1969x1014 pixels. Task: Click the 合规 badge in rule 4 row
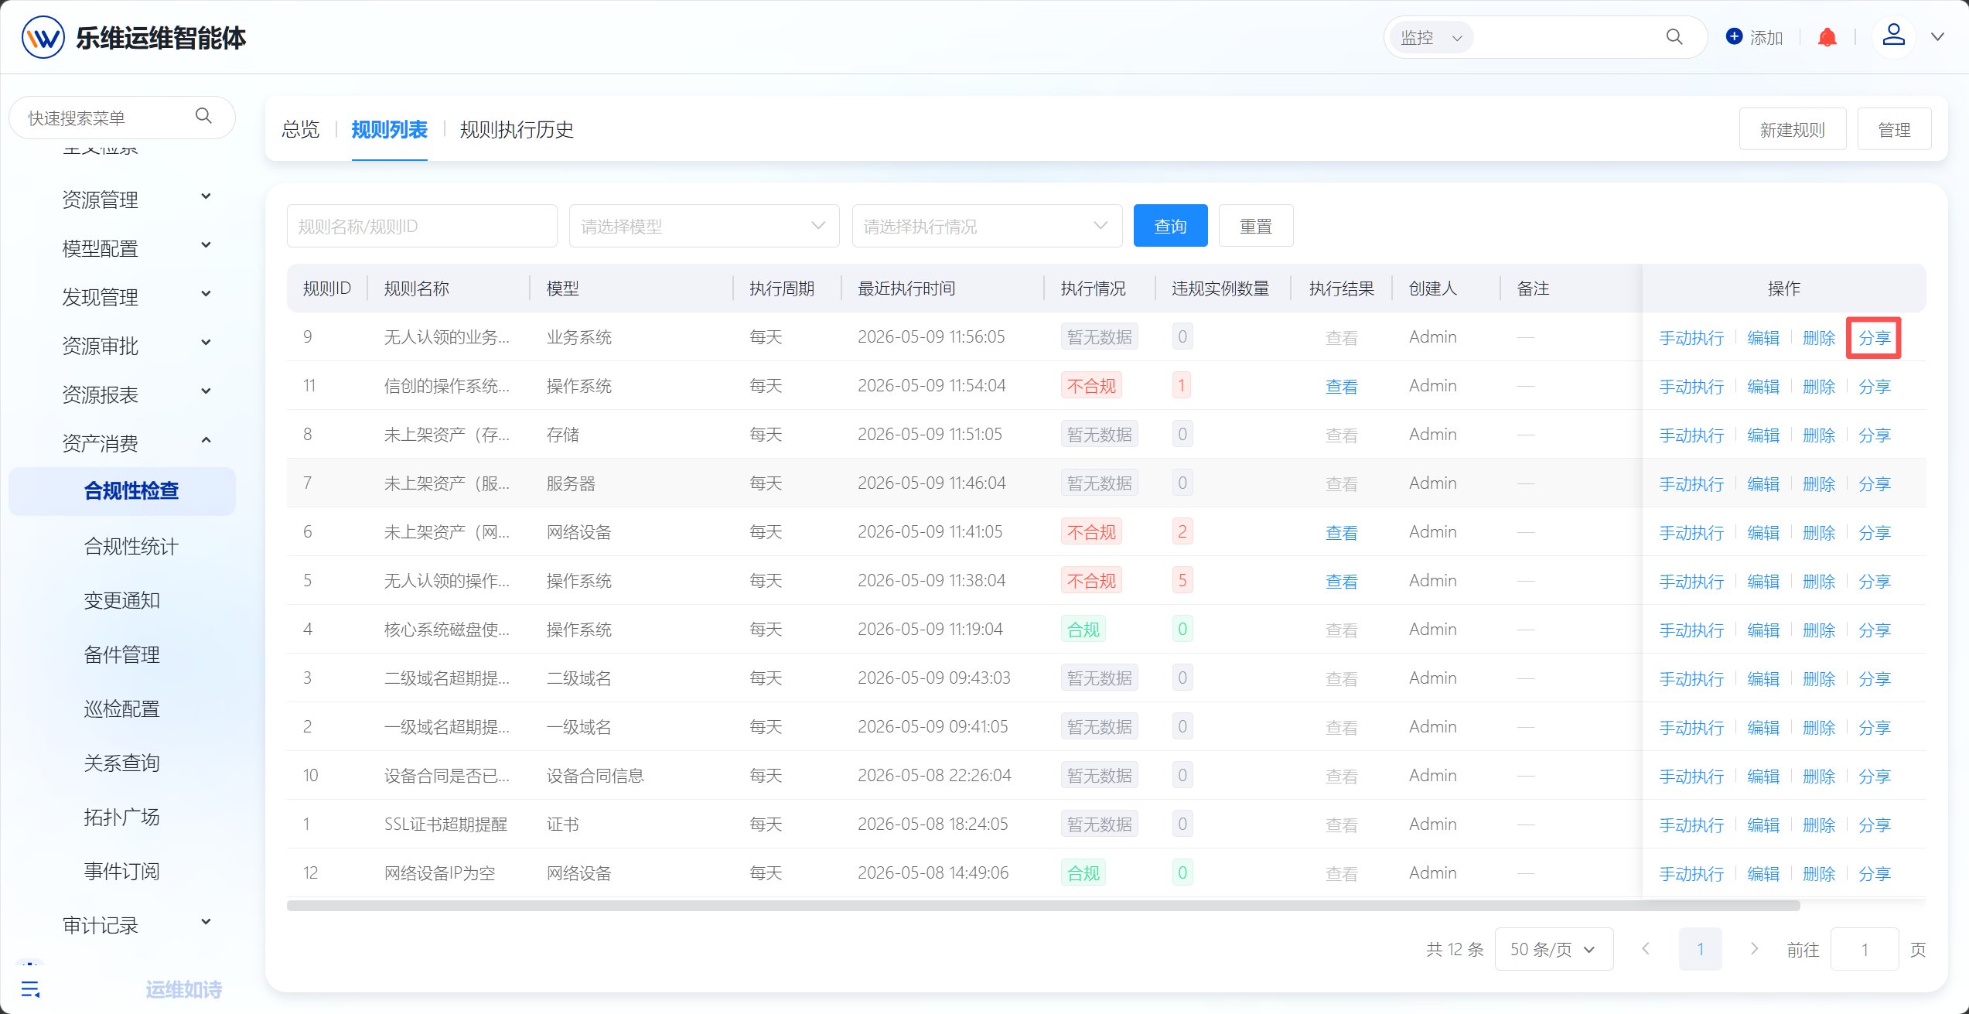[1083, 630]
